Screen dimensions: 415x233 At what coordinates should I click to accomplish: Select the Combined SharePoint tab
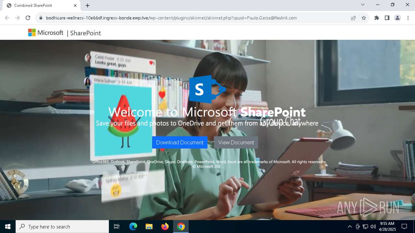coord(41,6)
